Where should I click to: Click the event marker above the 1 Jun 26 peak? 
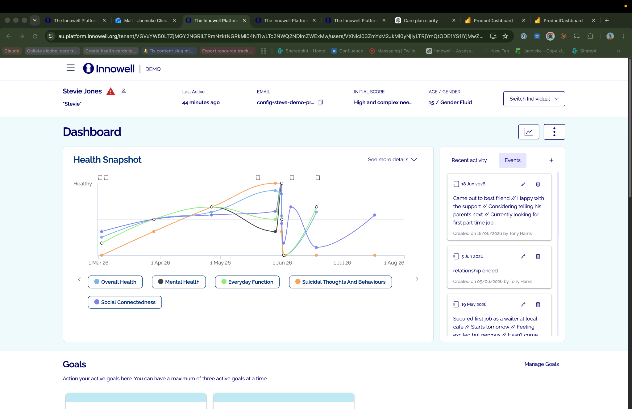tap(292, 178)
